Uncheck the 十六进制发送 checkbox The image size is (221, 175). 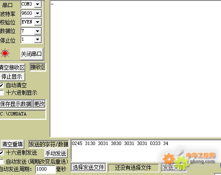point(1,152)
